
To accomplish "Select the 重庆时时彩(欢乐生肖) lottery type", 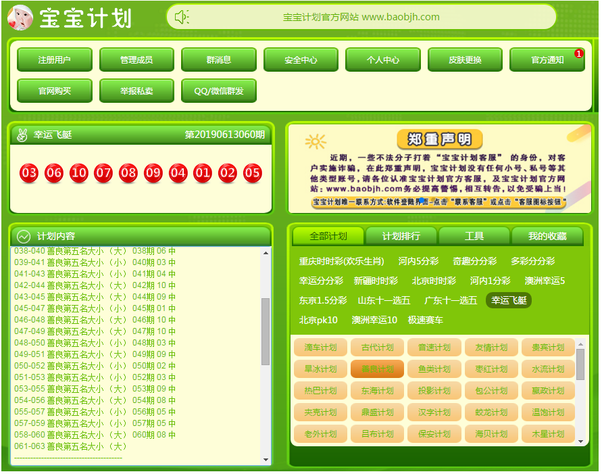I will [x=342, y=261].
